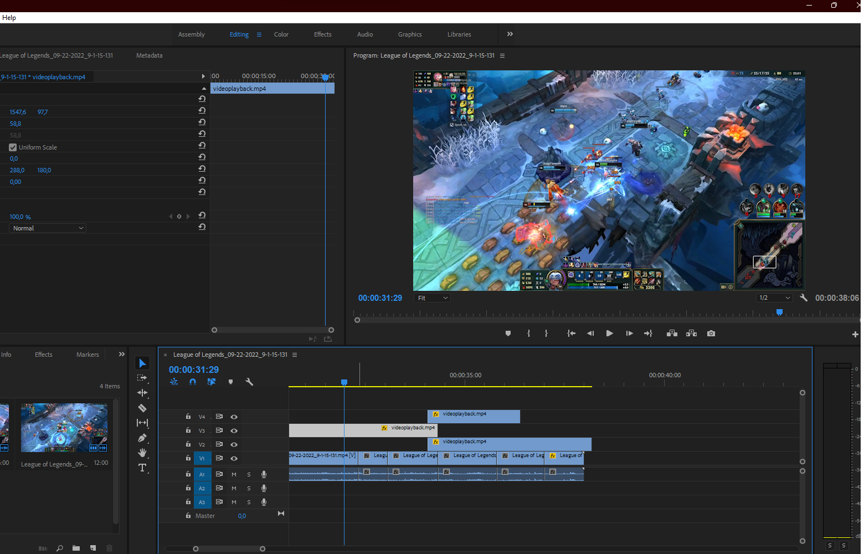Toggle V1 track output eye

[x=234, y=458]
